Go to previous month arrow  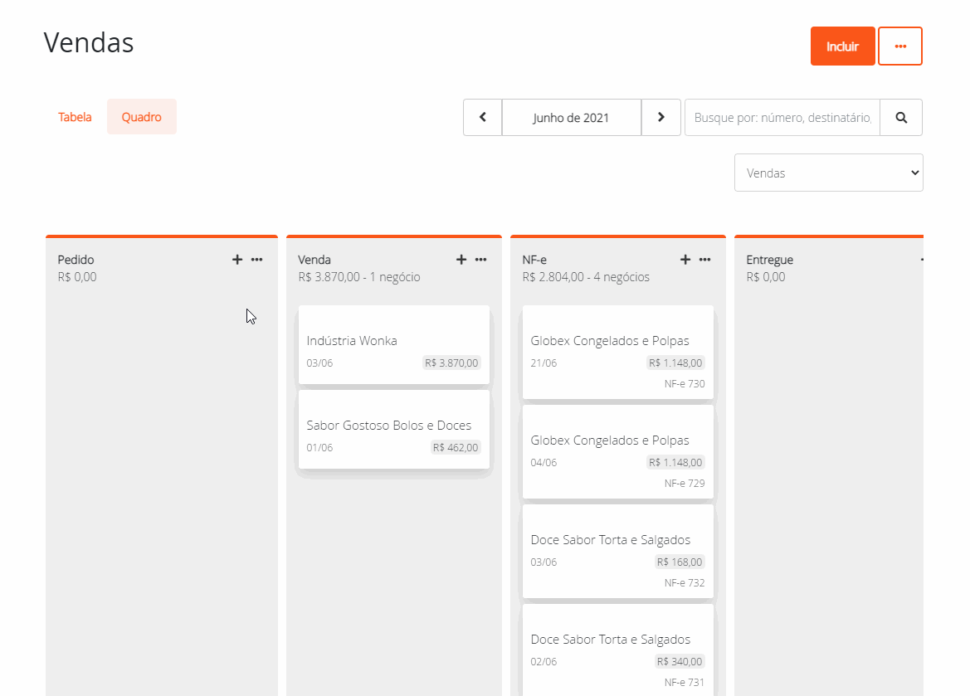coord(483,118)
